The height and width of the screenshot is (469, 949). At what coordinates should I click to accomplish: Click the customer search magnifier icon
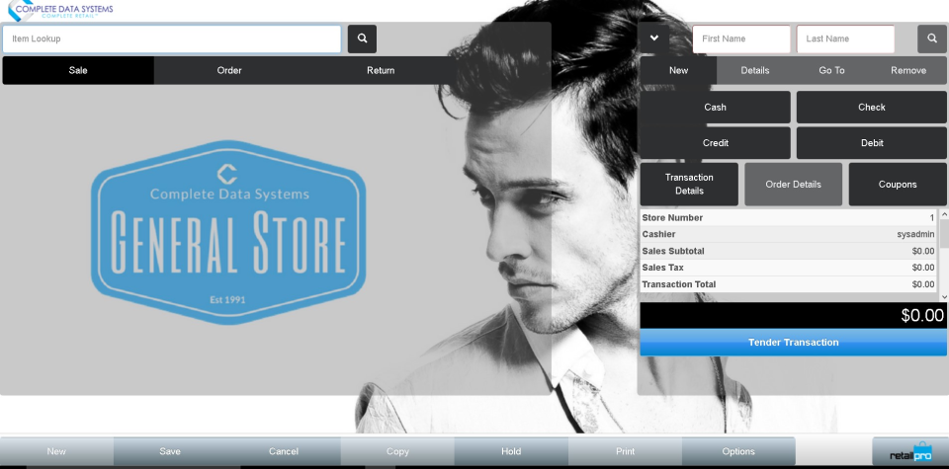932,39
